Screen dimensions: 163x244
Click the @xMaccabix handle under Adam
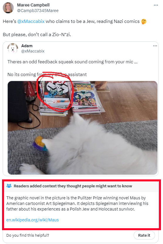[x=33, y=51]
